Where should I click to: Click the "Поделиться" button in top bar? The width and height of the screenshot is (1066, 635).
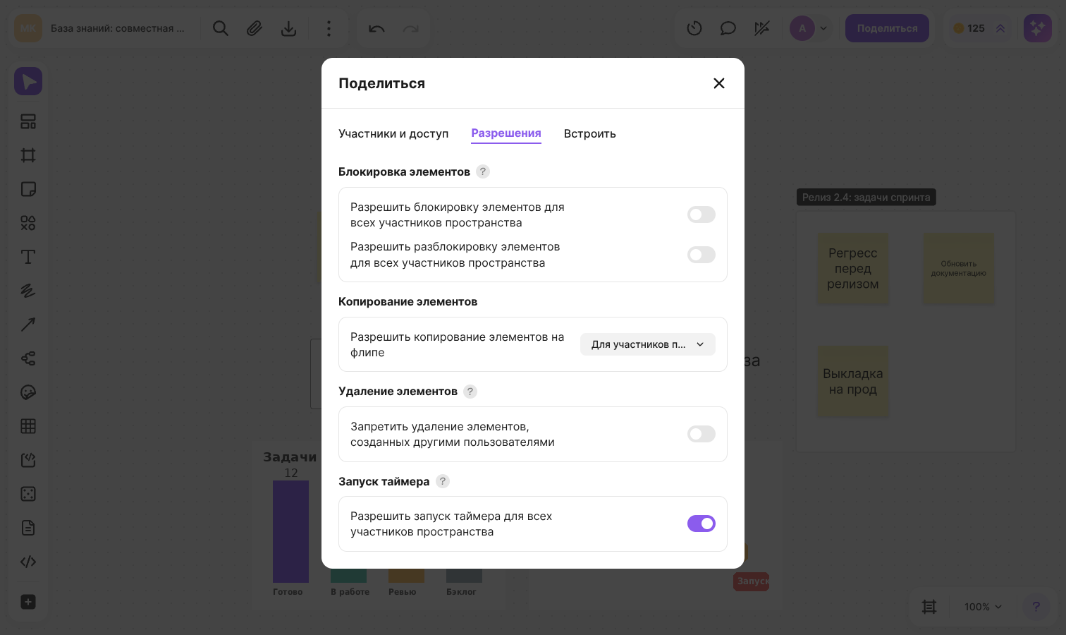coord(888,28)
